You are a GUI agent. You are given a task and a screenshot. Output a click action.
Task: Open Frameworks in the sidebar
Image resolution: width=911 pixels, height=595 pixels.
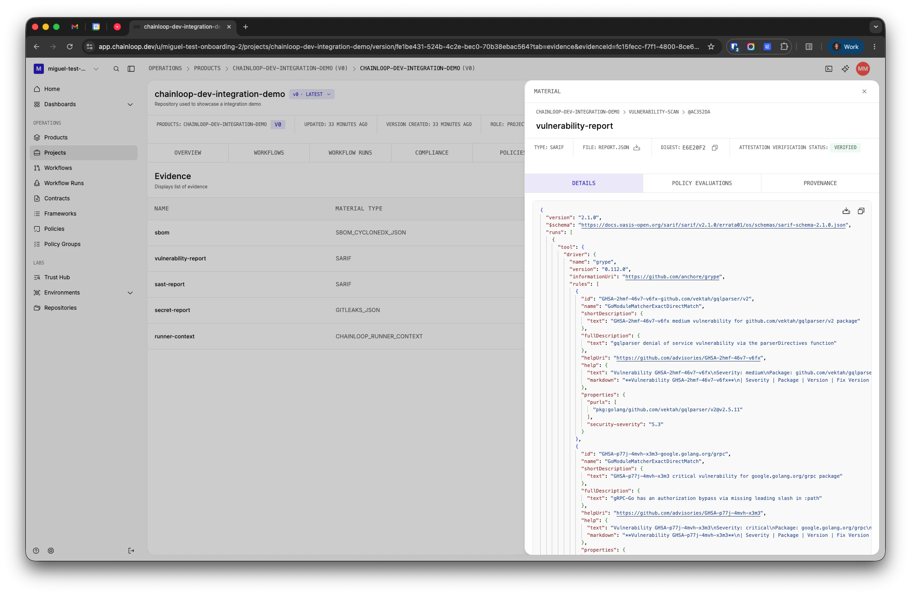pos(83,214)
